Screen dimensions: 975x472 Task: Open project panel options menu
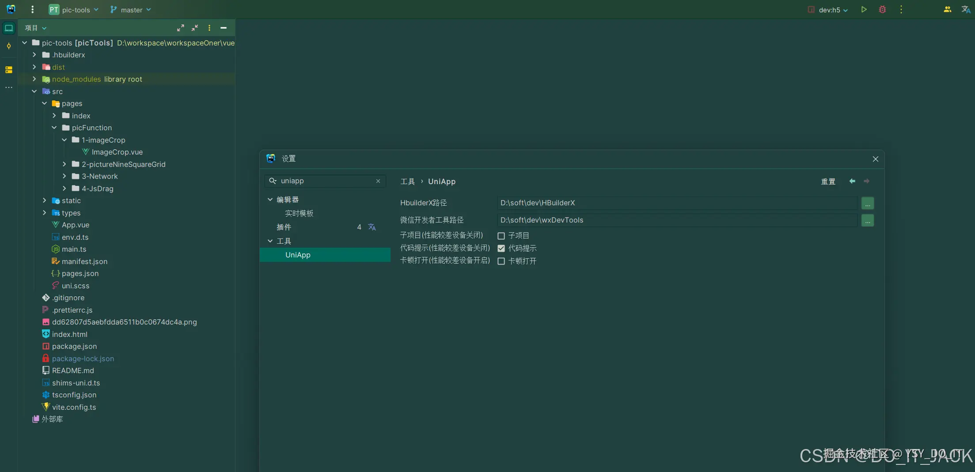pos(209,28)
